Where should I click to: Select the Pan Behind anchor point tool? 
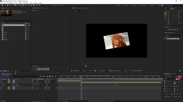pyautogui.click(x=18, y=5)
